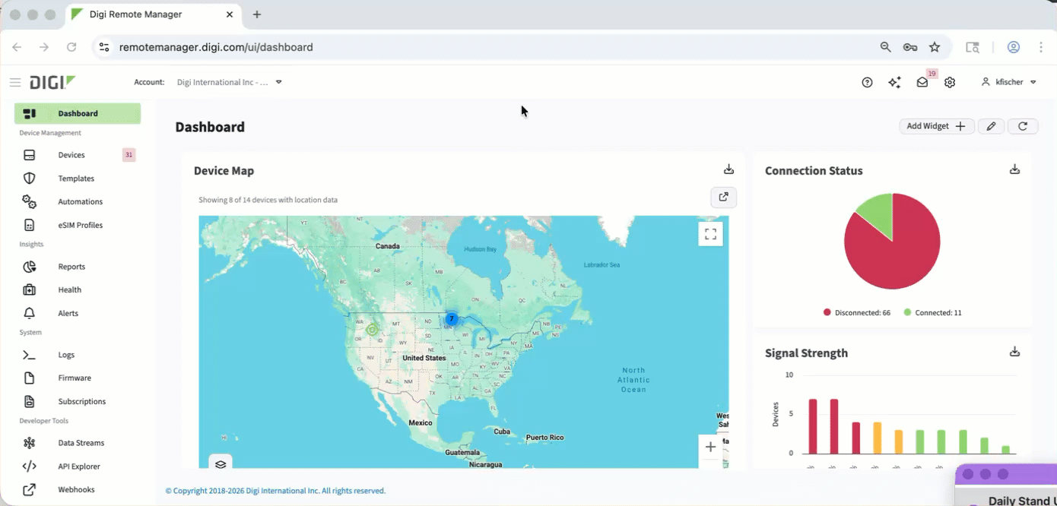This screenshot has height=506, width=1057.
Task: Toggle Connected series in pie legend
Action: pyautogui.click(x=932, y=312)
